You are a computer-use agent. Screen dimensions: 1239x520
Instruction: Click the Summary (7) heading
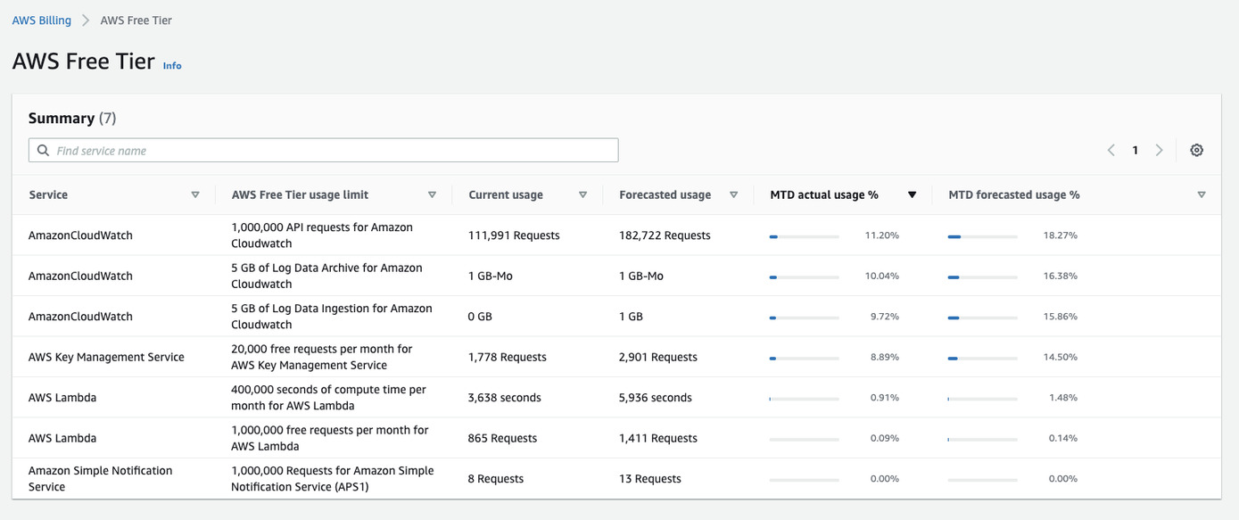point(72,118)
